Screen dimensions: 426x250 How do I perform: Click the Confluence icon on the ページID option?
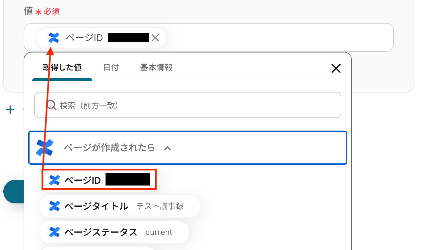pos(54,180)
